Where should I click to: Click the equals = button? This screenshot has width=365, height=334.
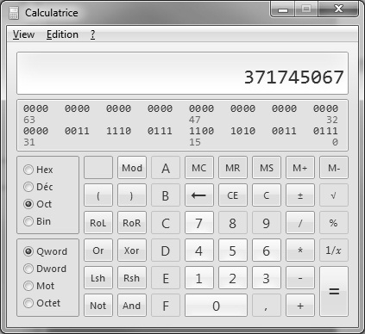point(334,292)
